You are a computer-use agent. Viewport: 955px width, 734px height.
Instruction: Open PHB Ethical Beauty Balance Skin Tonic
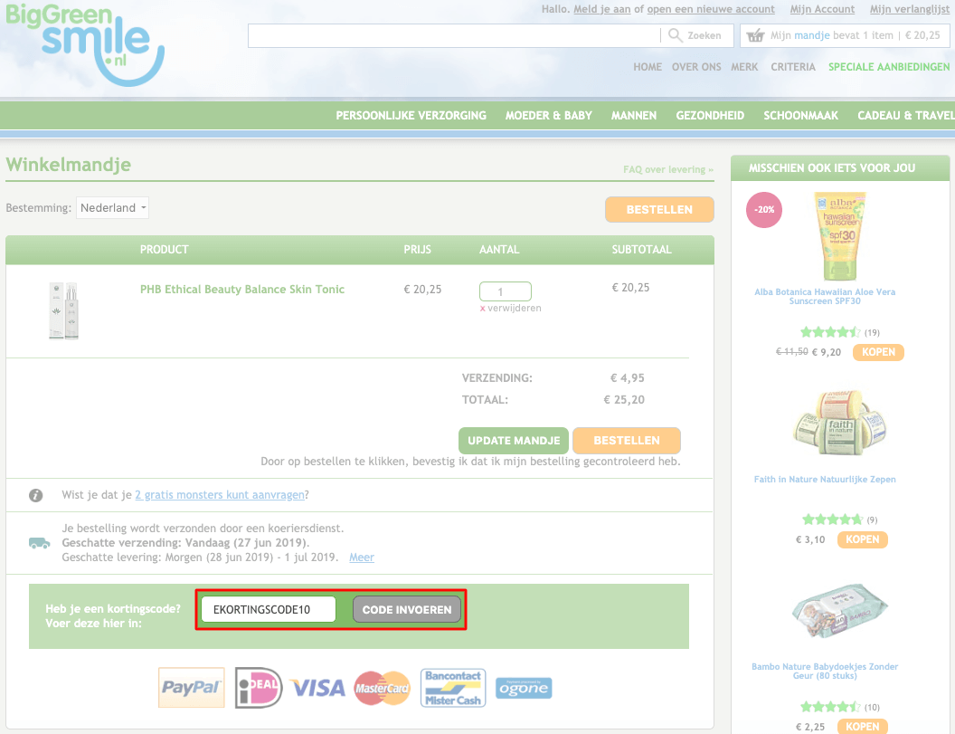click(x=242, y=289)
